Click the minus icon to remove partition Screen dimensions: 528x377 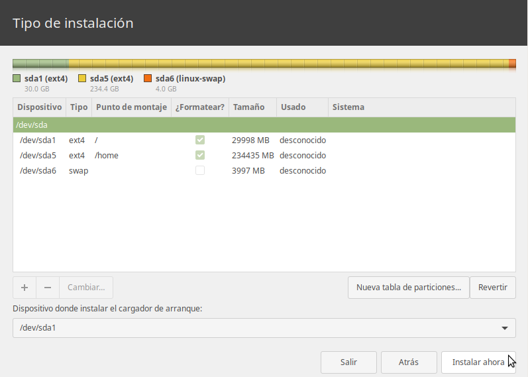48,288
